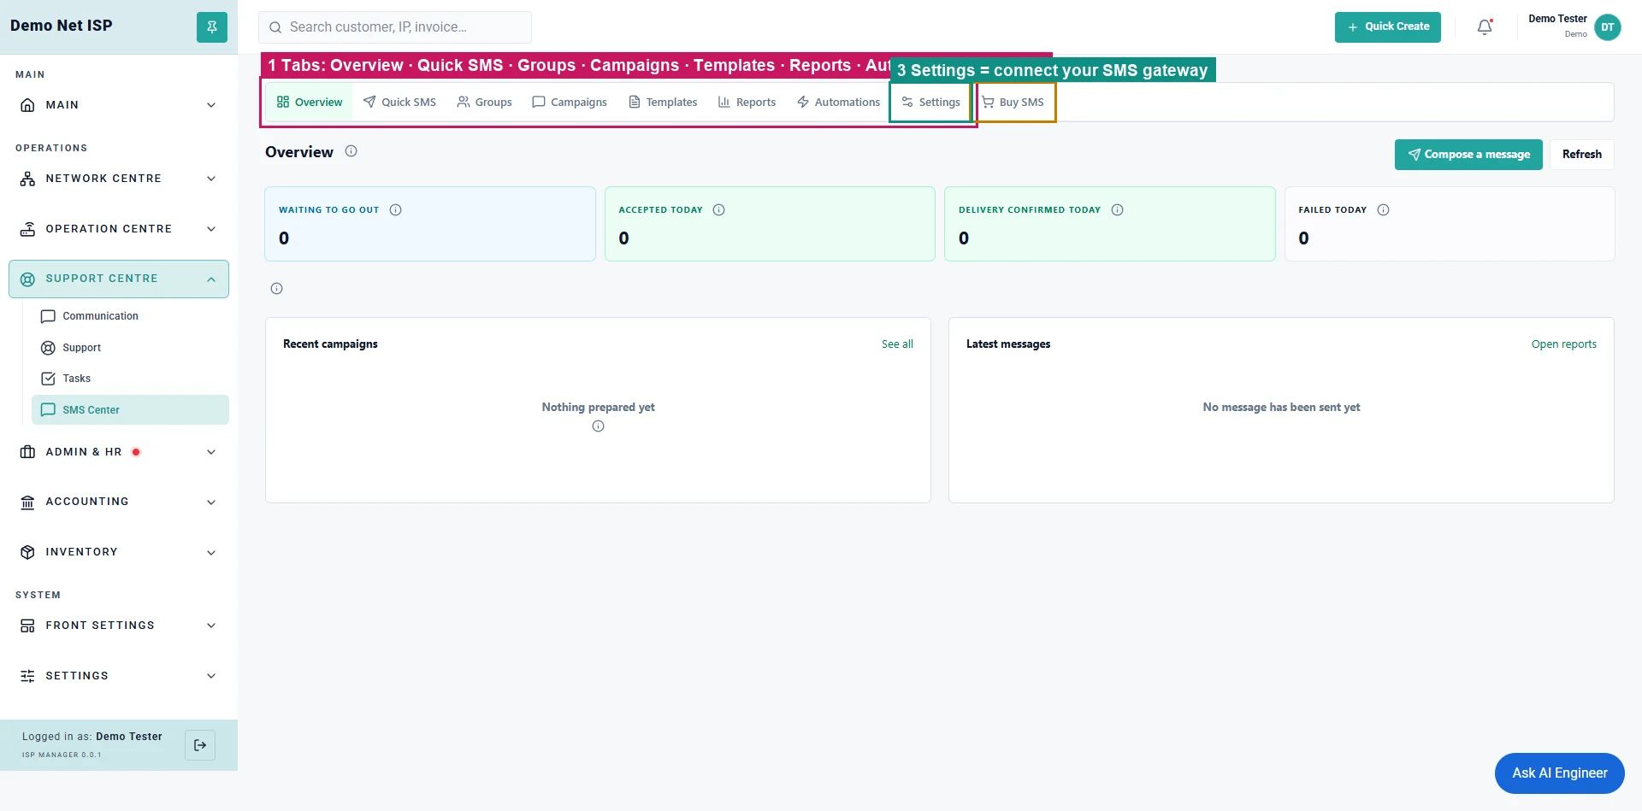Viewport: 1642px width, 811px height.
Task: Go to the Reports tab
Action: point(747,103)
